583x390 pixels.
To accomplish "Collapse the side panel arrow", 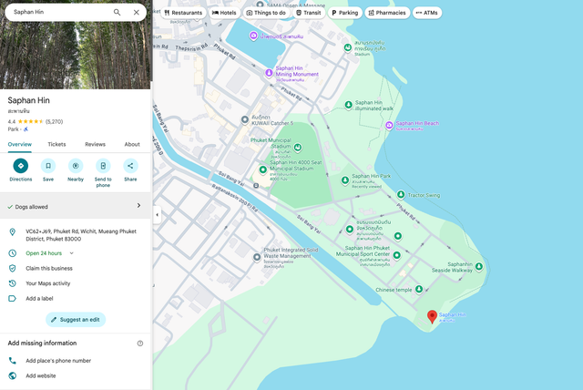I will pyautogui.click(x=157, y=214).
